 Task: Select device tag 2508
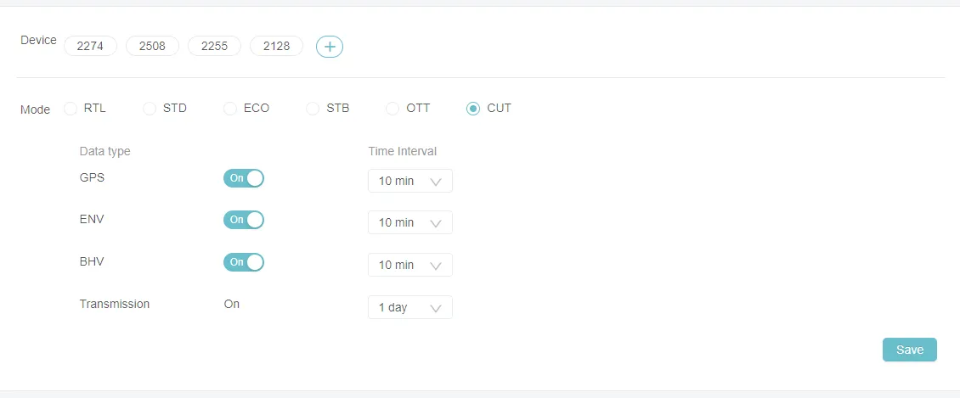[x=152, y=46]
